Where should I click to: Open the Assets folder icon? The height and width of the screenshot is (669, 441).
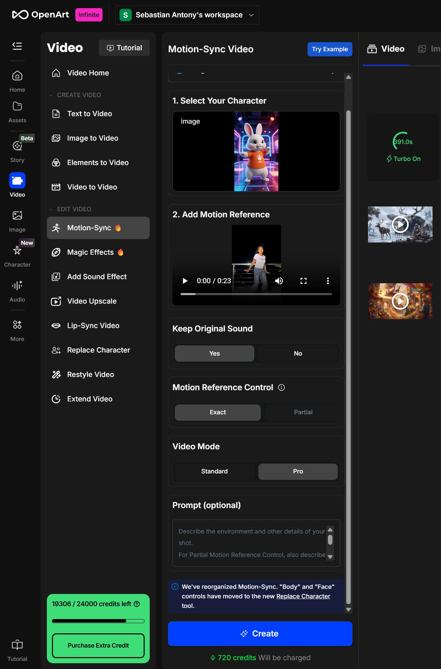[x=17, y=107]
